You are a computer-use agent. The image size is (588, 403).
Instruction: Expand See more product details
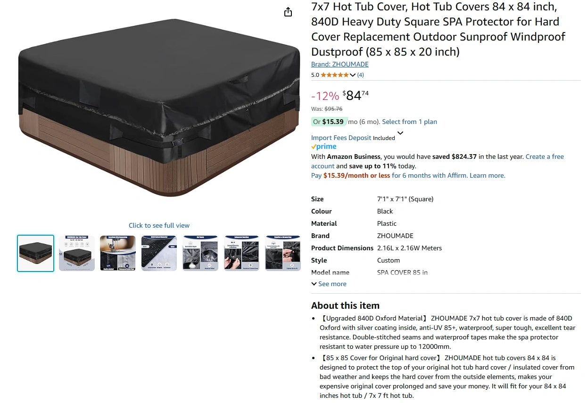[x=329, y=284]
